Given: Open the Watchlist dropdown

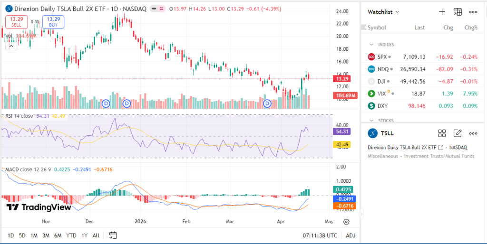Looking at the screenshot, I should coord(383,12).
